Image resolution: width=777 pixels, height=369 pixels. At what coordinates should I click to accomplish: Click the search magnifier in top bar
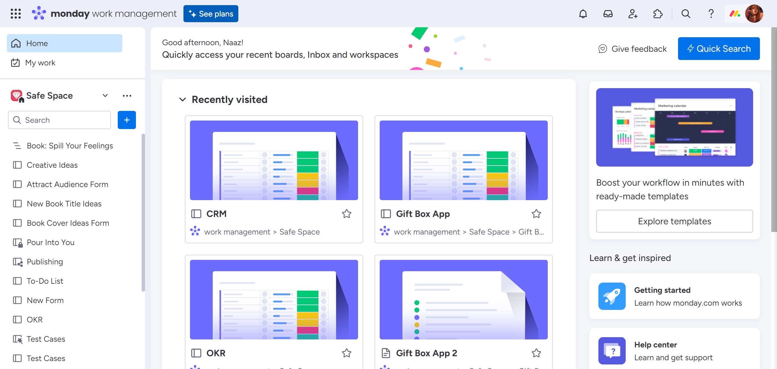click(x=686, y=14)
